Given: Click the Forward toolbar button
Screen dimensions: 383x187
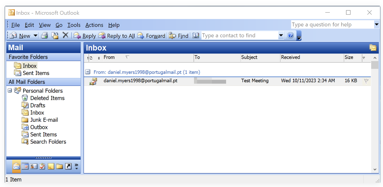Looking at the screenshot, I should pos(151,36).
